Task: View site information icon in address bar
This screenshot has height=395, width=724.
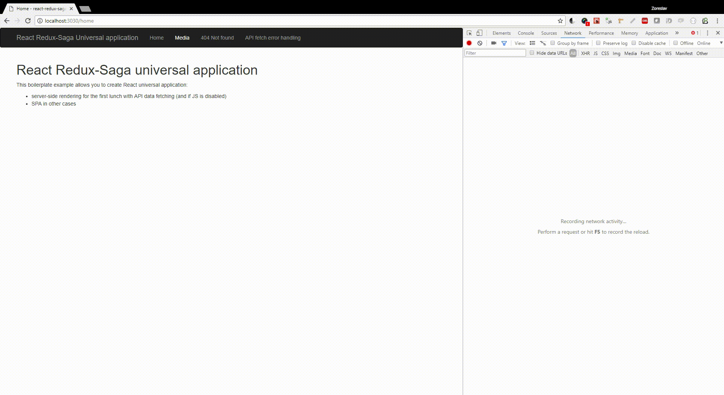Action: tap(40, 21)
